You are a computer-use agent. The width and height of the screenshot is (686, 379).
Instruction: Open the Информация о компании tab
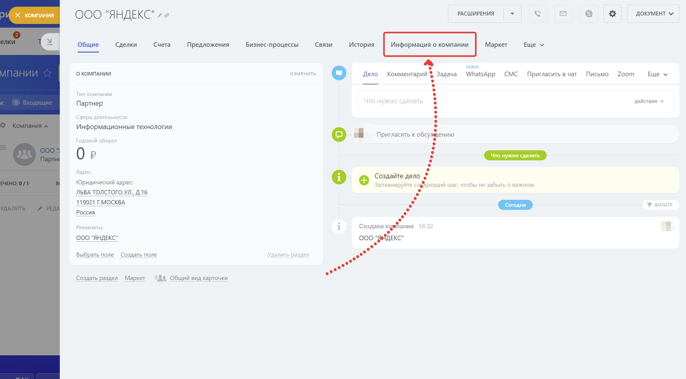[x=430, y=45]
